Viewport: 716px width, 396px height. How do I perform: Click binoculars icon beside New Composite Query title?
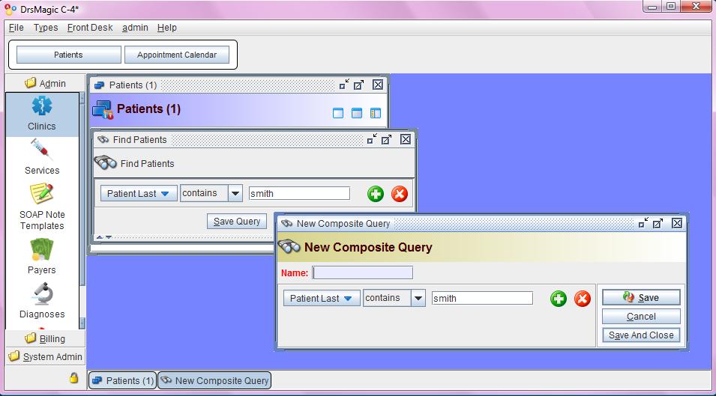pos(289,246)
